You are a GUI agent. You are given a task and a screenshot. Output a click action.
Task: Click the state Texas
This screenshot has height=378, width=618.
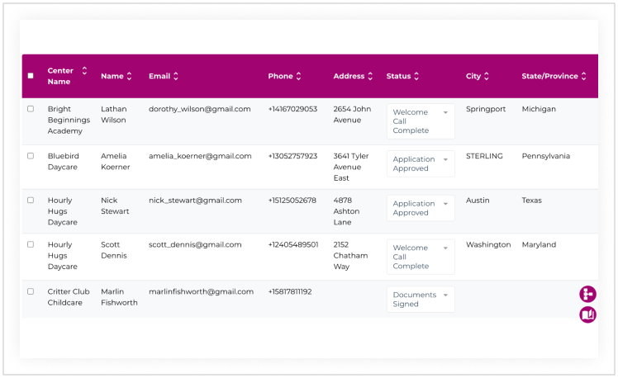click(531, 201)
